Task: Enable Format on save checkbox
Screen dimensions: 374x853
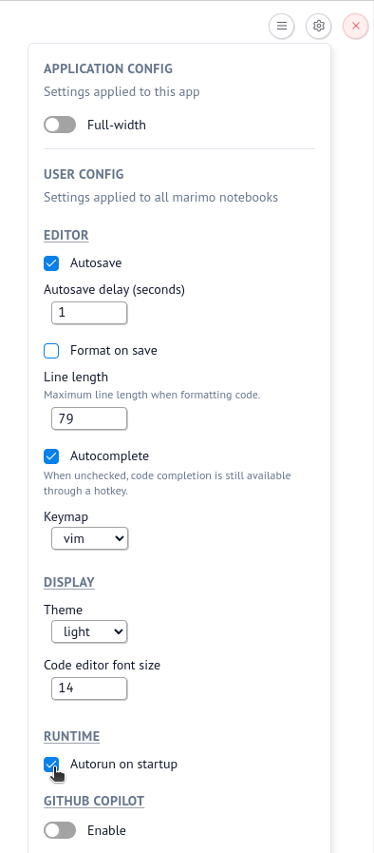Action: coord(51,351)
